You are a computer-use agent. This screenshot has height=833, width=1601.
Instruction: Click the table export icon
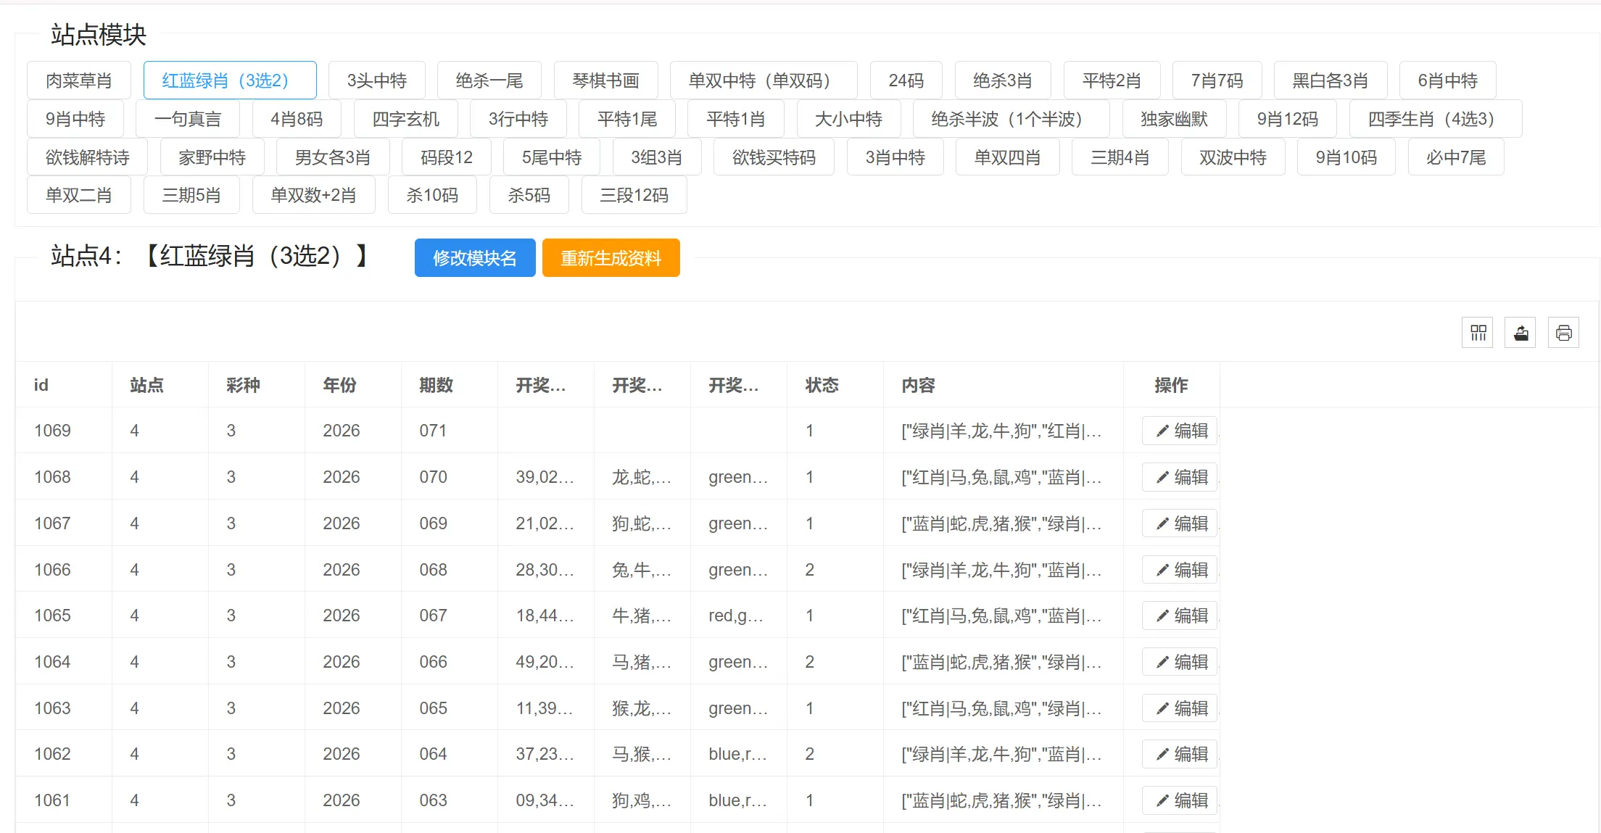coord(1521,333)
